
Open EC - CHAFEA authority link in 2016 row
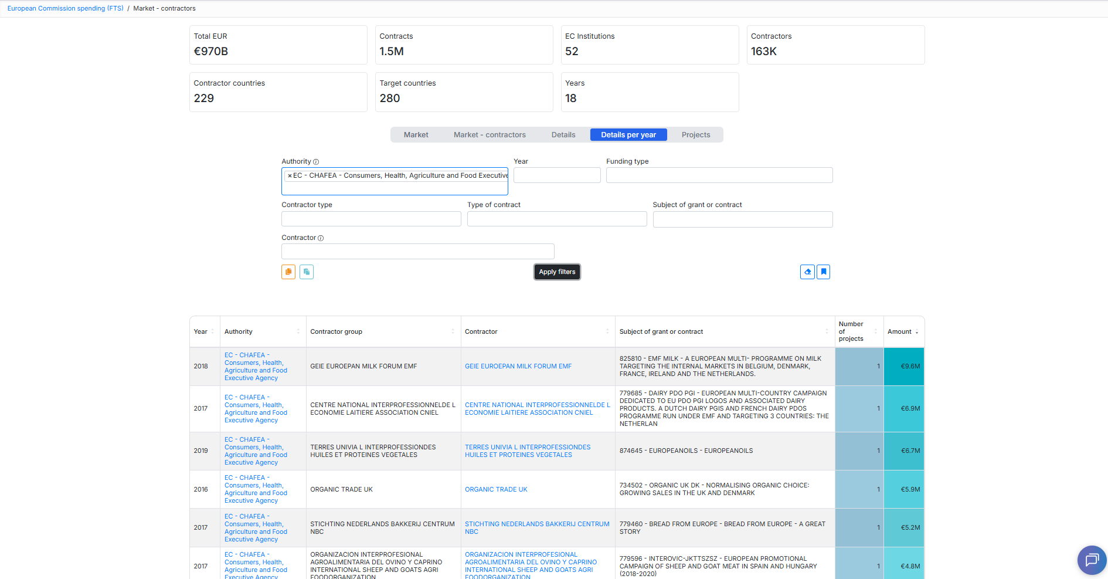[256, 489]
